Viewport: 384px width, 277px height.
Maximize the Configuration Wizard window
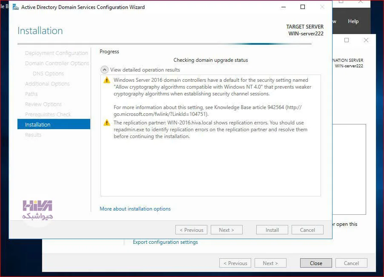[x=303, y=7]
